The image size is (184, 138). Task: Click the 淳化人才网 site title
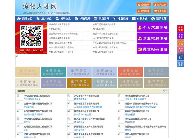pos(40,6)
